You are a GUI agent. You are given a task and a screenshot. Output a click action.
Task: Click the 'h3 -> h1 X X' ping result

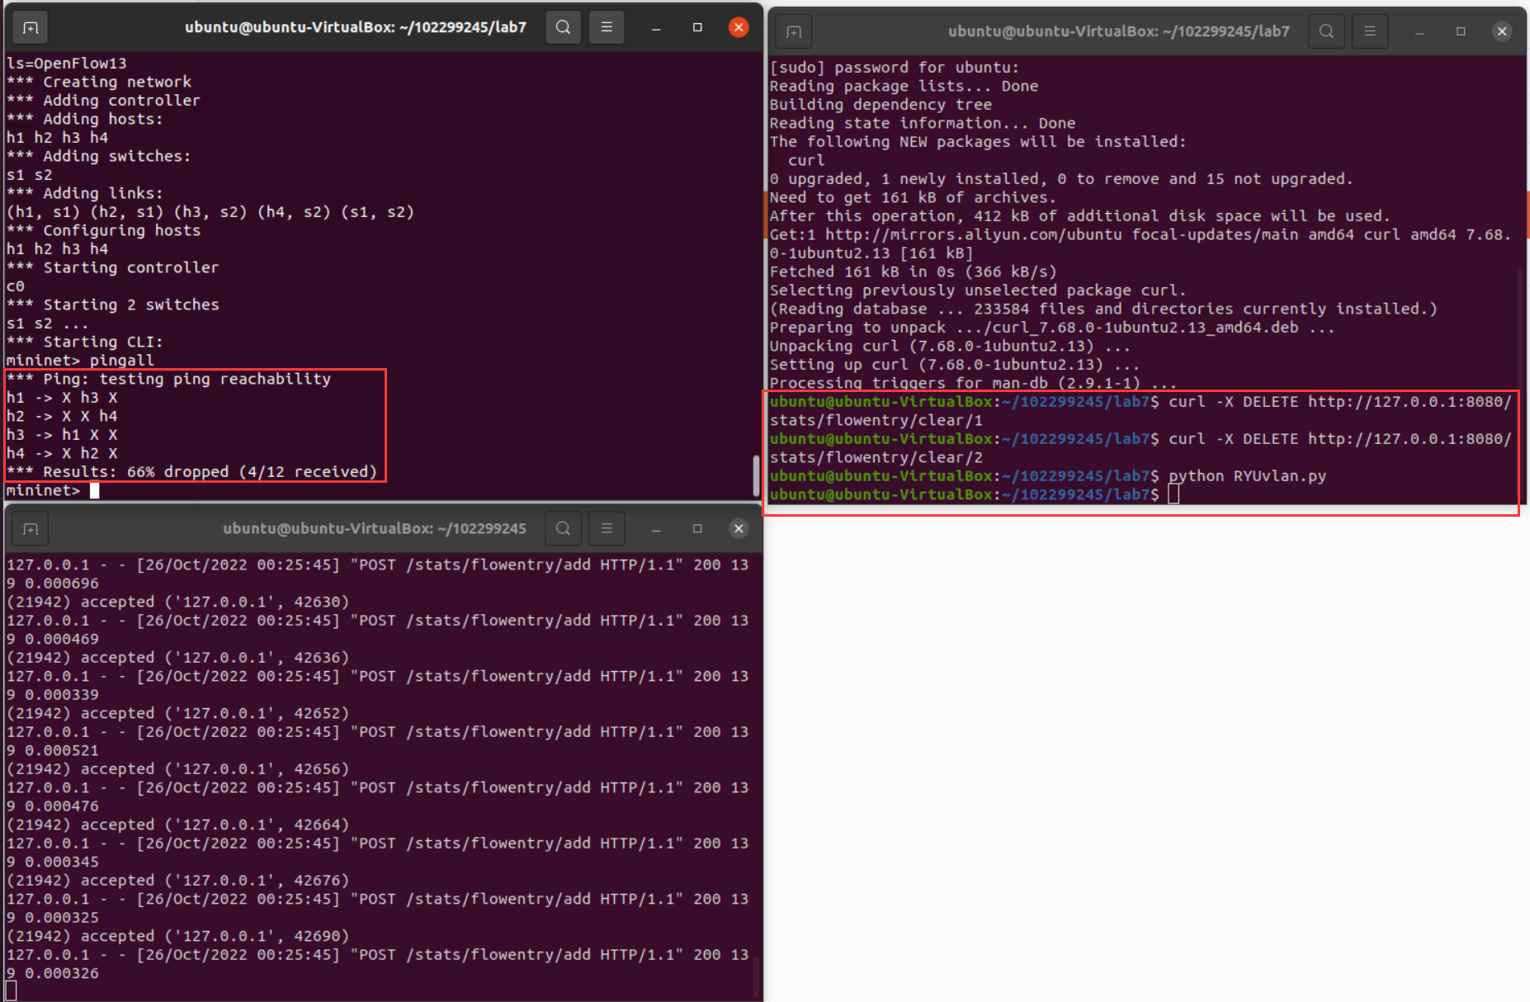(x=62, y=435)
